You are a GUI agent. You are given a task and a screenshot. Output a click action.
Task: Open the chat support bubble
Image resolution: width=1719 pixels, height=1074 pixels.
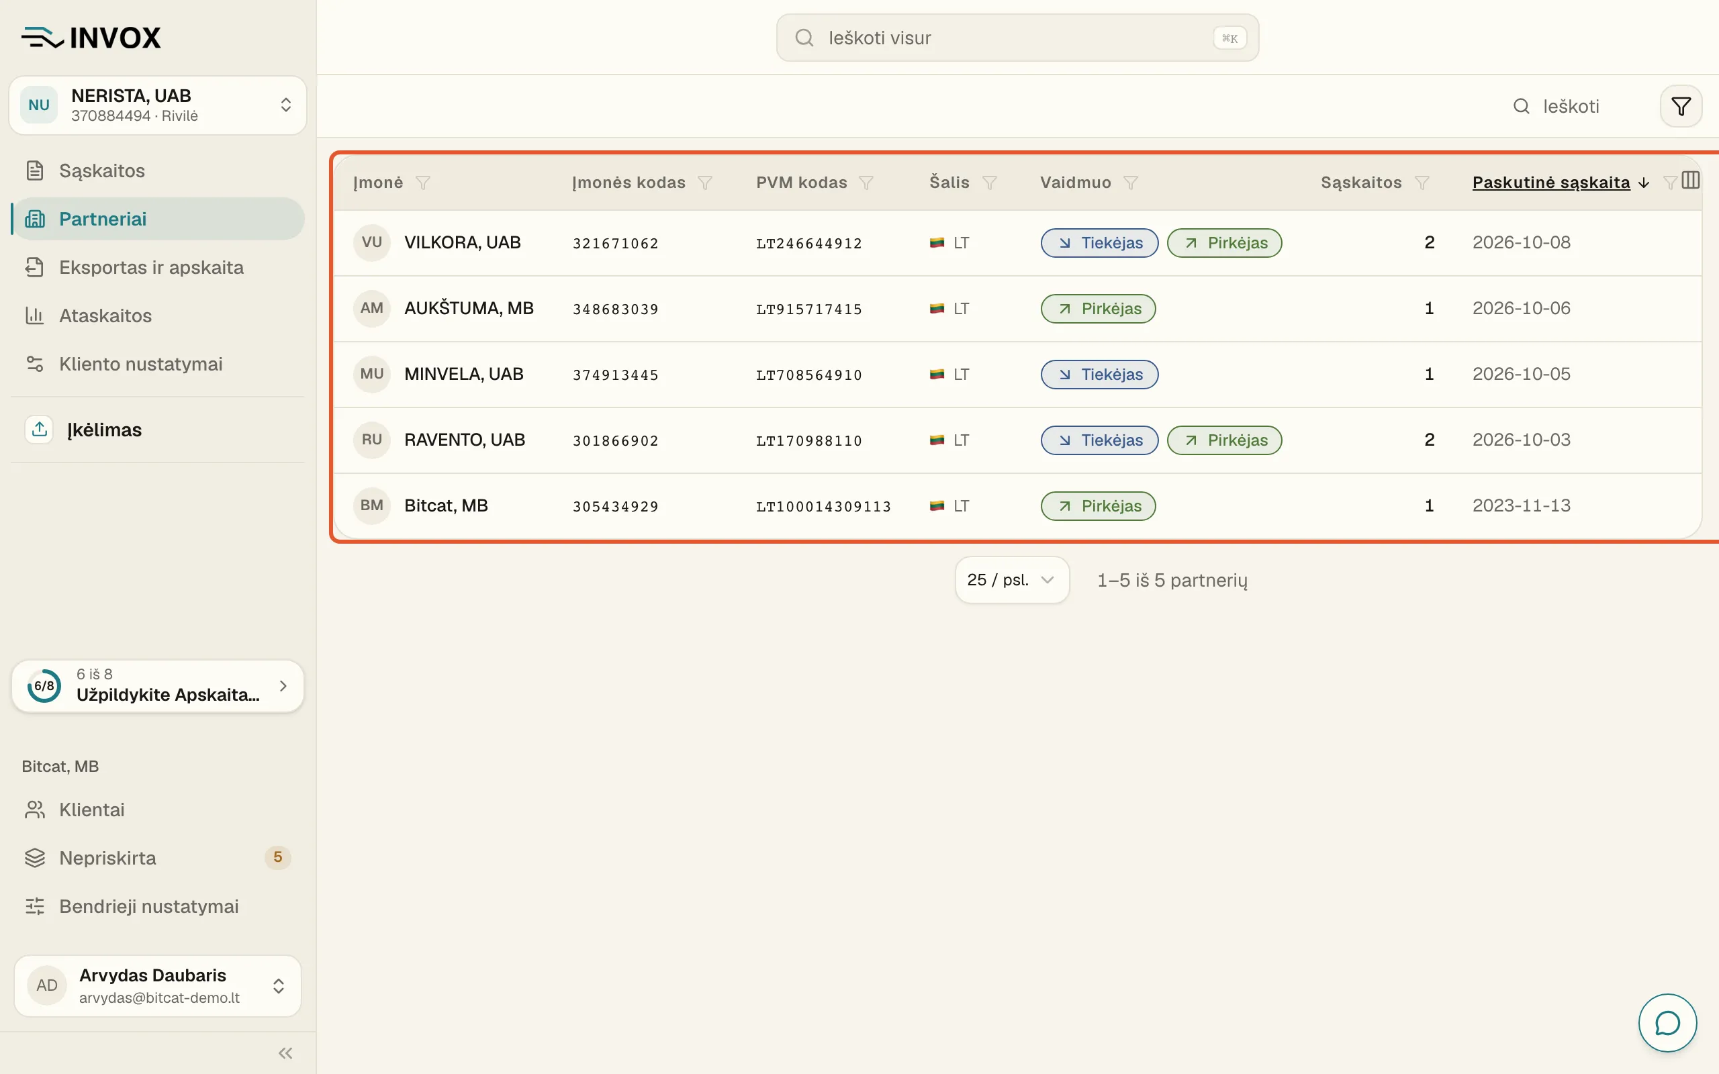(x=1667, y=1023)
